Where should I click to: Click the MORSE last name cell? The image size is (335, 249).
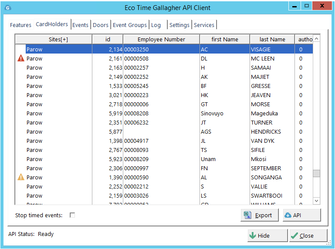tap(272, 104)
